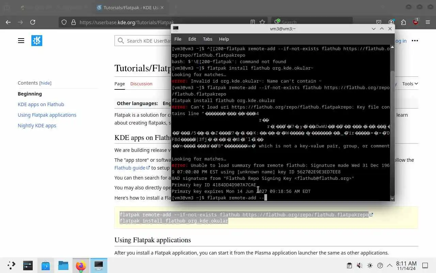Click the circular tray icon beside brightness
This screenshot has height=273, width=436.
pyautogui.click(x=380, y=265)
